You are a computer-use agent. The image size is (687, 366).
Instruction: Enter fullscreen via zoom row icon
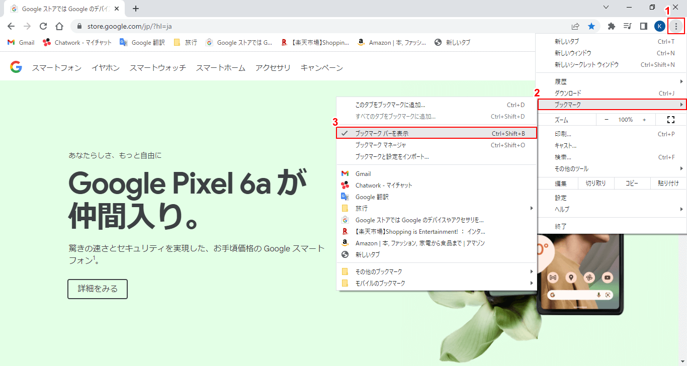[670, 120]
